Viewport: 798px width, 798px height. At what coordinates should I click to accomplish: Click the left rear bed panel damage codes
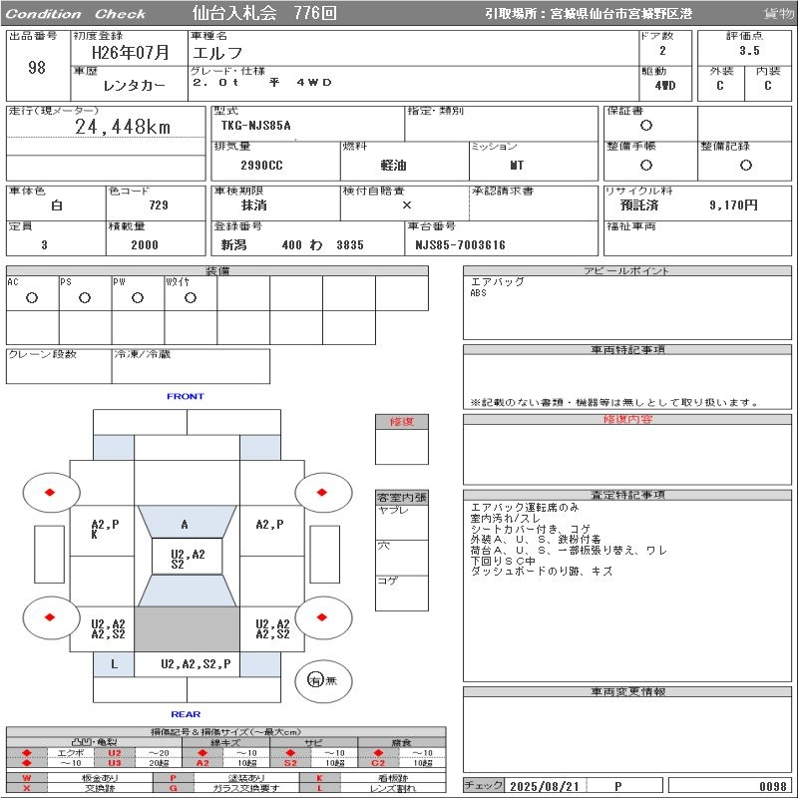(x=108, y=629)
